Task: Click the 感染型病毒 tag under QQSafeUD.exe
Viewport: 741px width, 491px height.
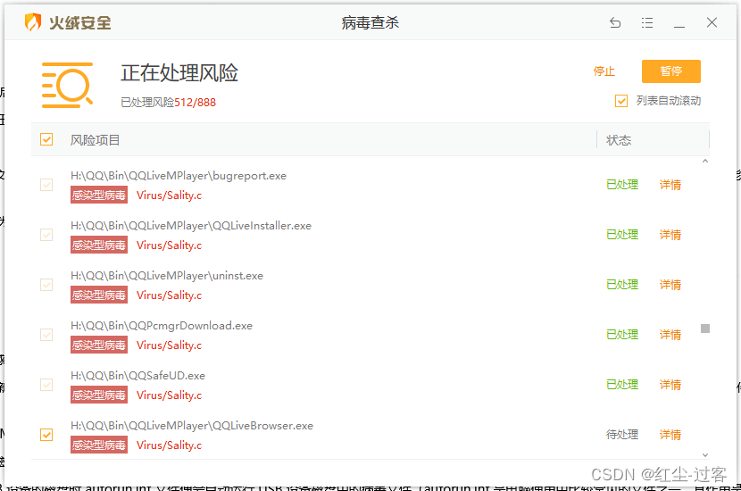Action: tap(99, 395)
